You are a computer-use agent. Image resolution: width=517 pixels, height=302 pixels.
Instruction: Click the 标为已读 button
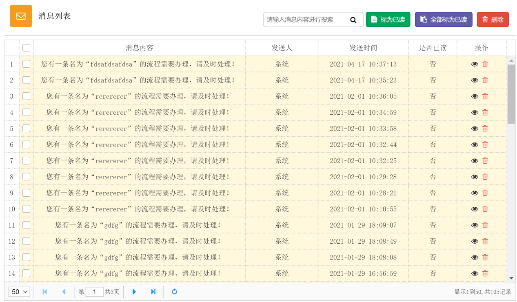click(388, 20)
